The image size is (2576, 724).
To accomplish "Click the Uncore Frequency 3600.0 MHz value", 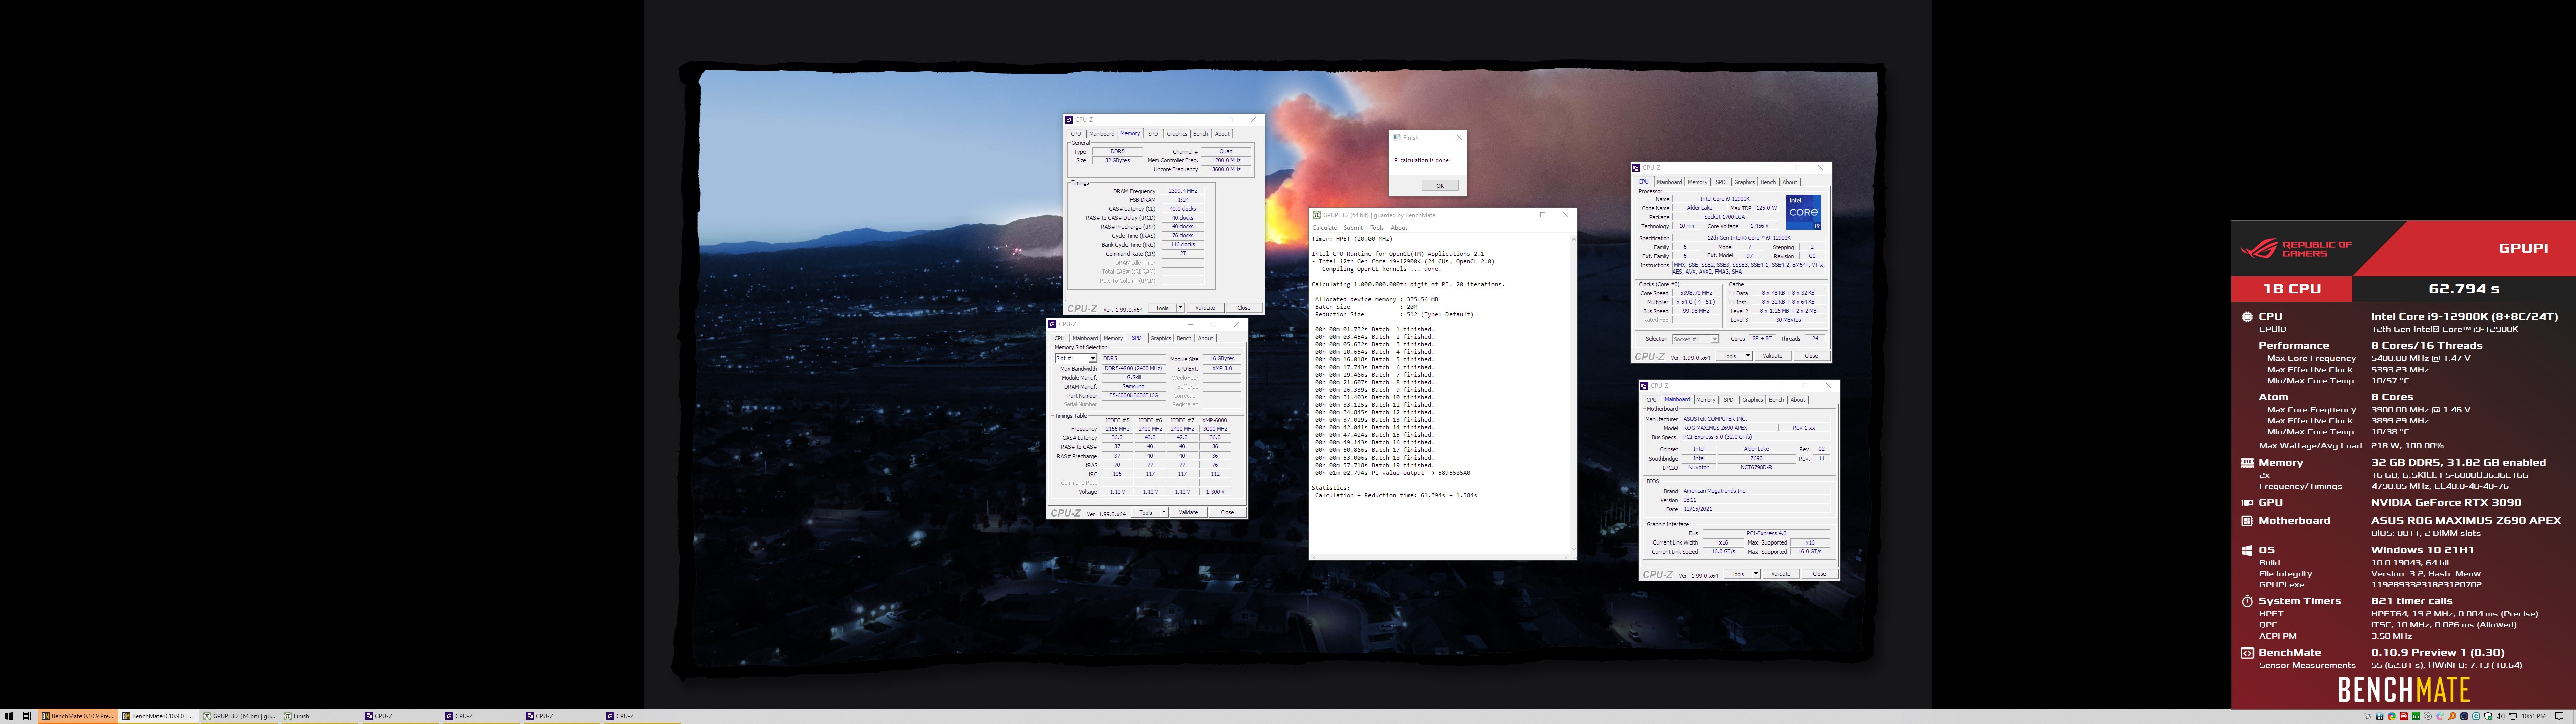I will click(1225, 170).
